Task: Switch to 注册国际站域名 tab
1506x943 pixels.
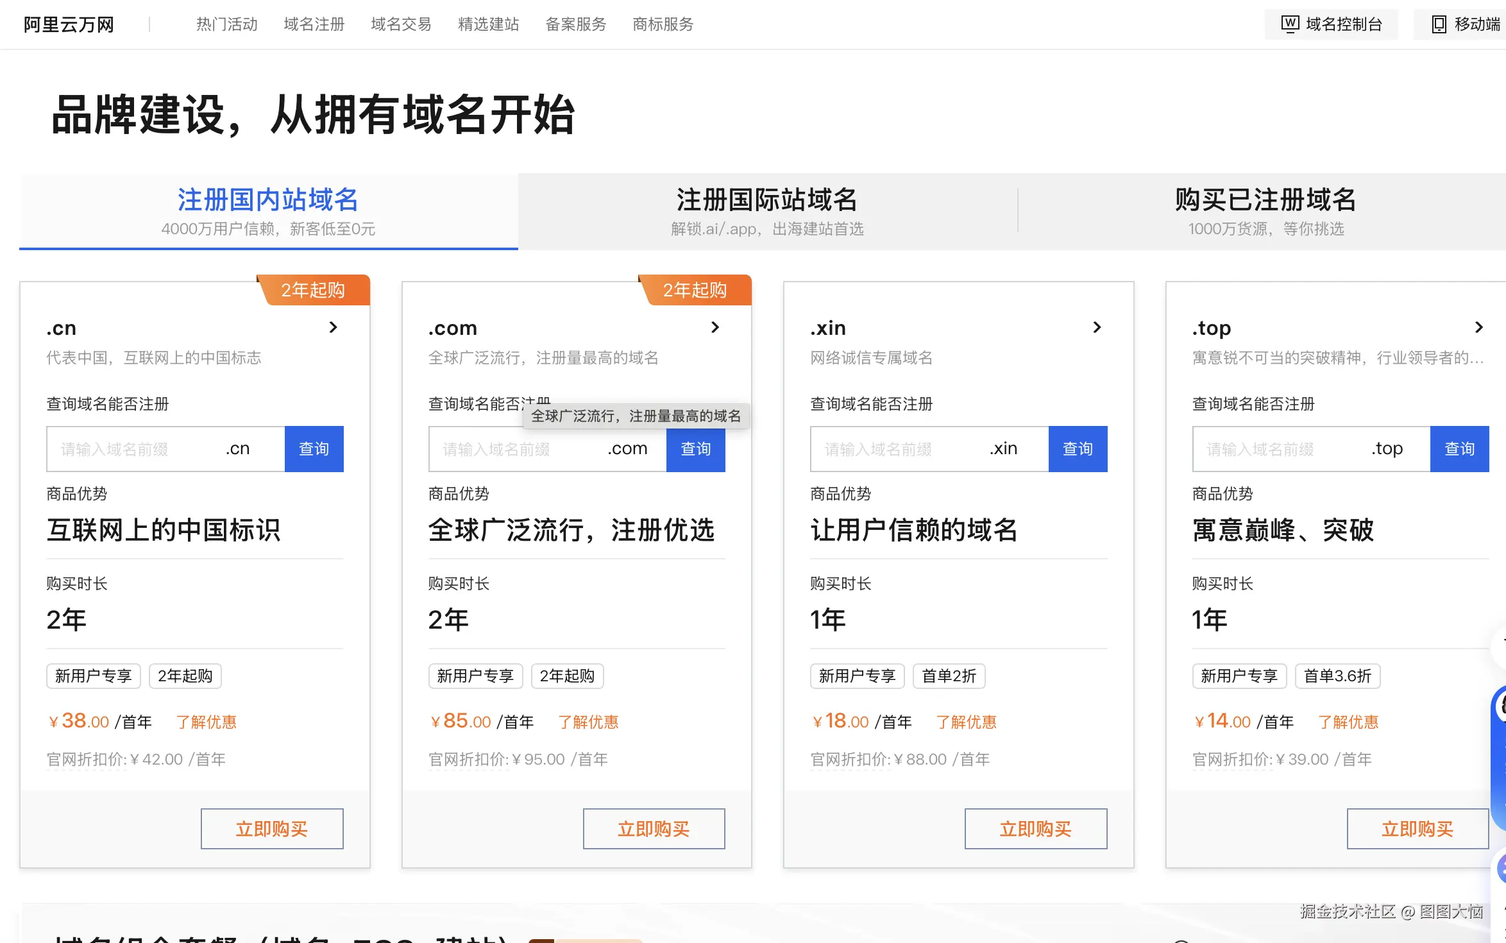Action: point(767,200)
